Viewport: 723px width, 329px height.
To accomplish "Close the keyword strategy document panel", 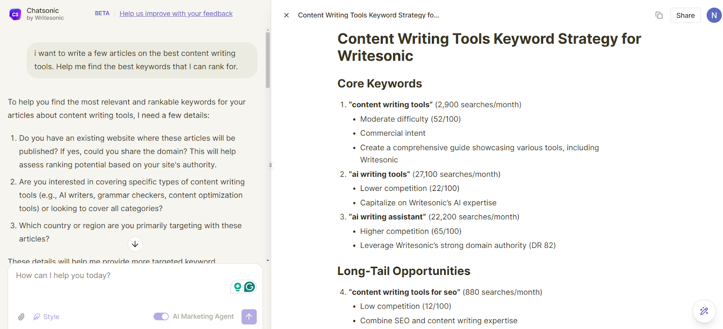I will point(286,15).
